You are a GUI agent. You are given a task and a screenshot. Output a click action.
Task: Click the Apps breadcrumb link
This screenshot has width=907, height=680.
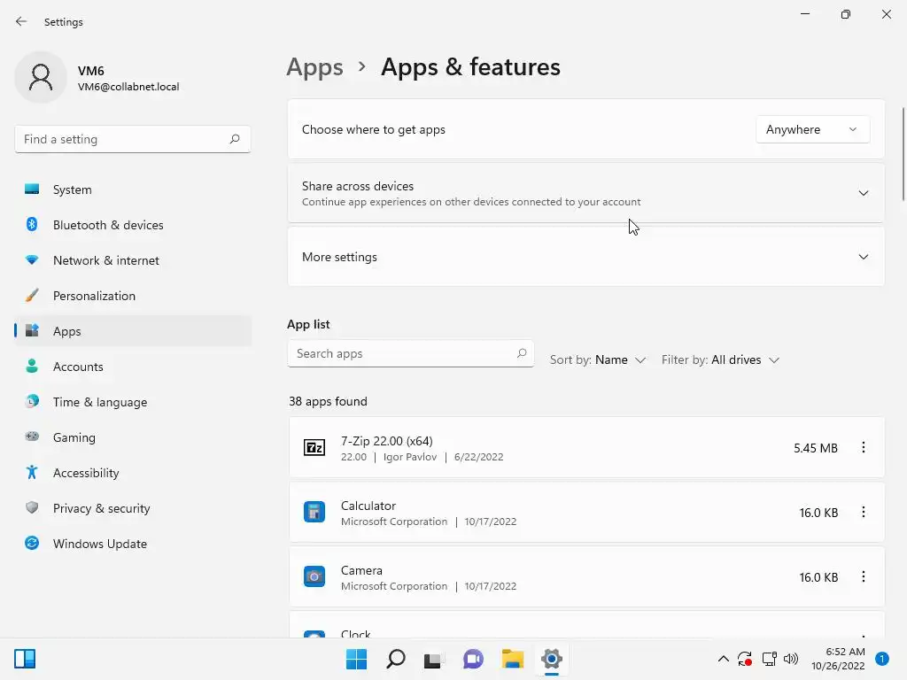314,67
